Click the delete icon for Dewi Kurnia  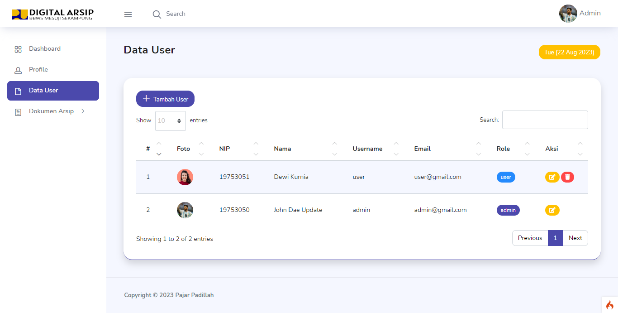coord(567,177)
